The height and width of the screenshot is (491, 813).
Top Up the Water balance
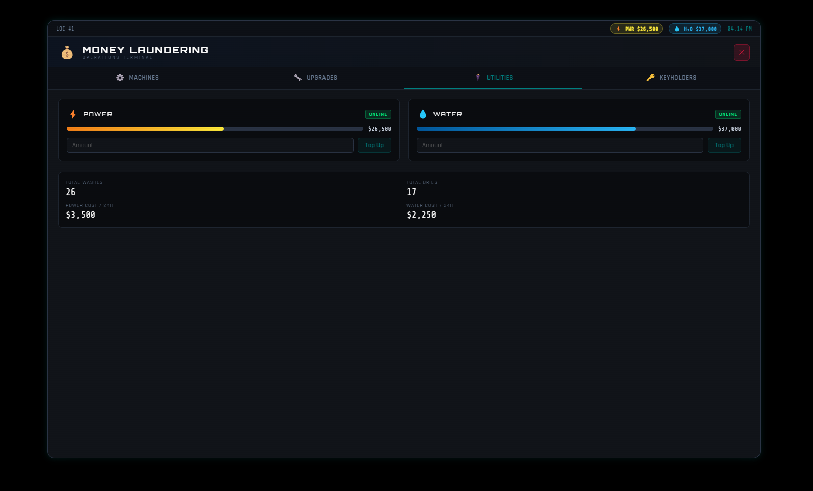724,145
